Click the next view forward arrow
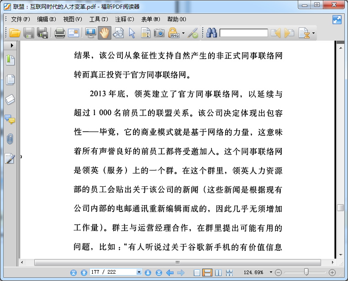 click(181, 273)
